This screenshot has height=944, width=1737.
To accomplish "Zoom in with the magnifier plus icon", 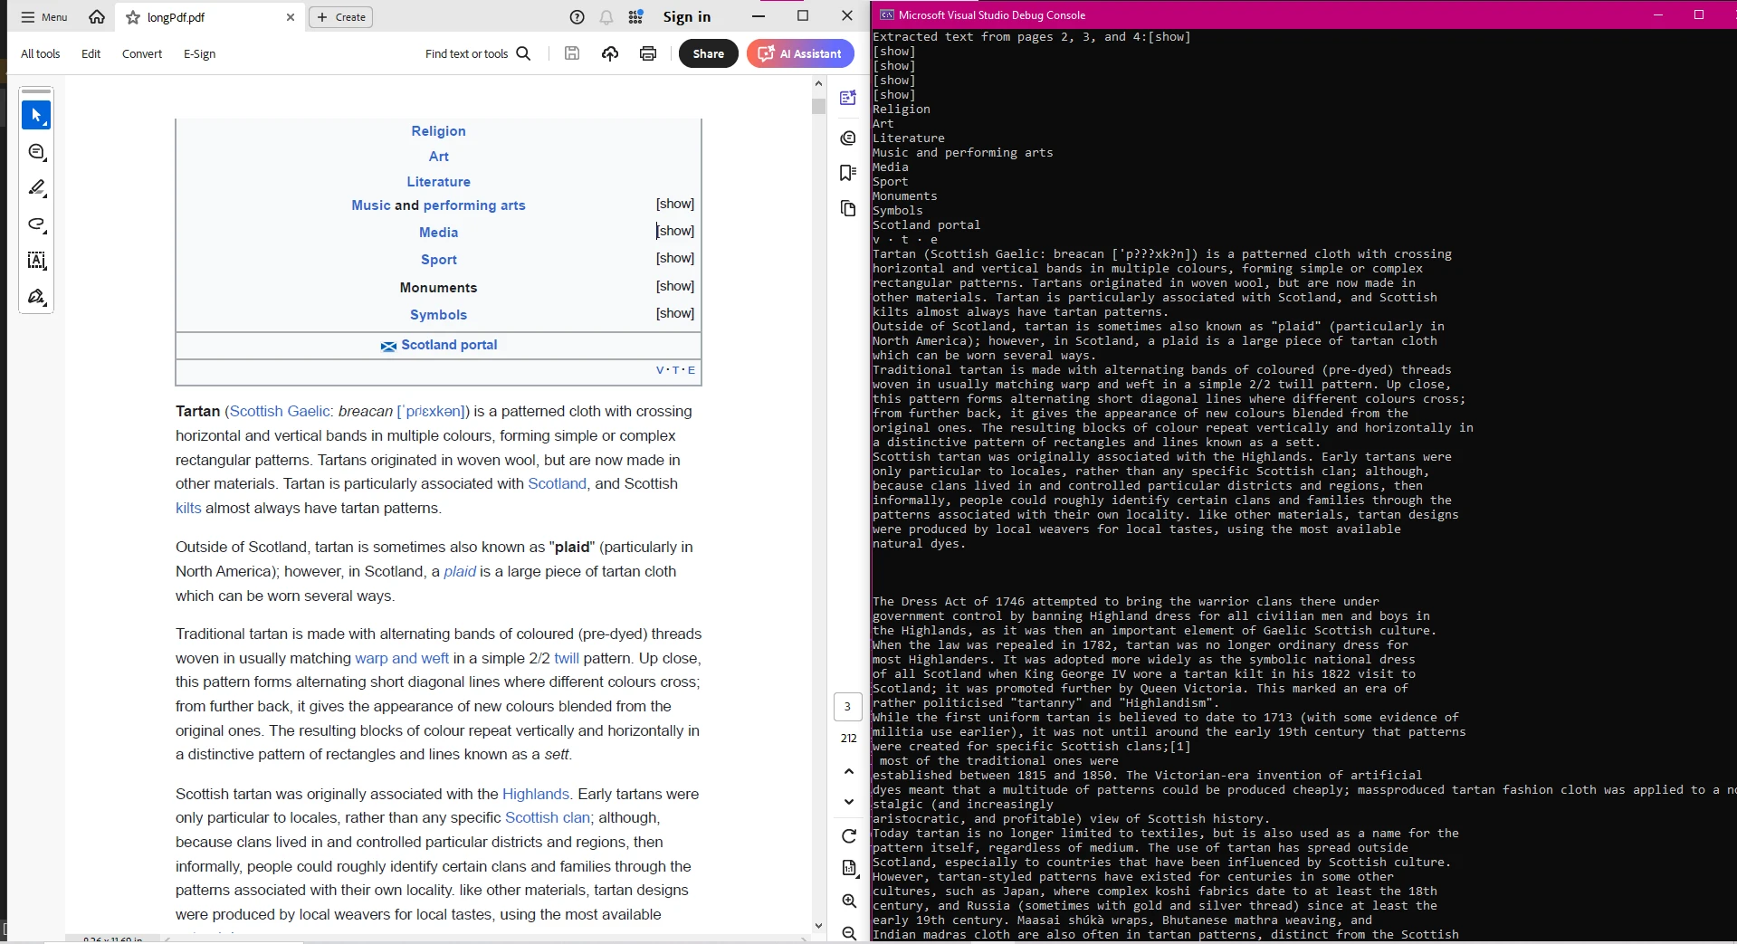I will [x=848, y=901].
